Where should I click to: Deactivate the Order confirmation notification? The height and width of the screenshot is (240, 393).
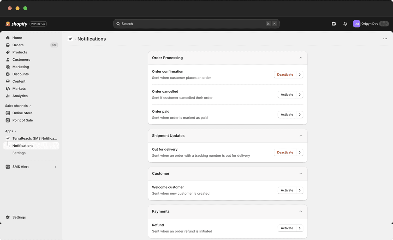click(x=285, y=75)
